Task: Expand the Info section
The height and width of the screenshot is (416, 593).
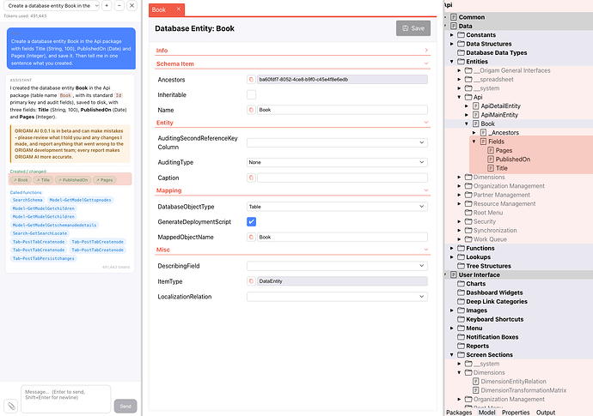Action: 426,51
